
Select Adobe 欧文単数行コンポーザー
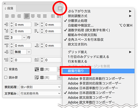click(98, 102)
